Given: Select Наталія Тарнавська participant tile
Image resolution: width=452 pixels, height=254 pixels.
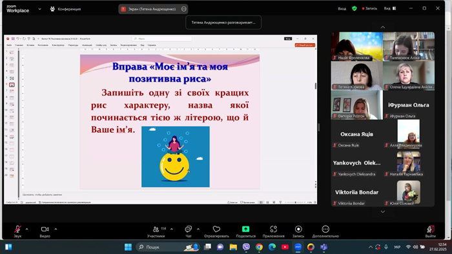Looking at the screenshot, I should [x=409, y=163].
